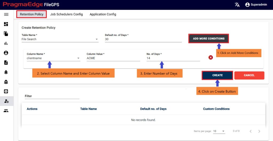
Task: Click the Column Value field containing ACME
Action: 113,58
